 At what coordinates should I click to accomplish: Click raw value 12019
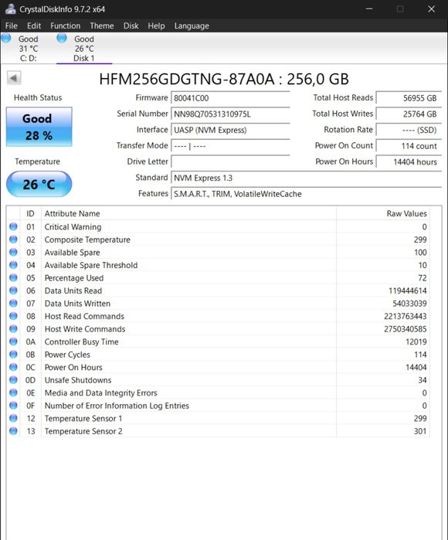[x=416, y=341]
